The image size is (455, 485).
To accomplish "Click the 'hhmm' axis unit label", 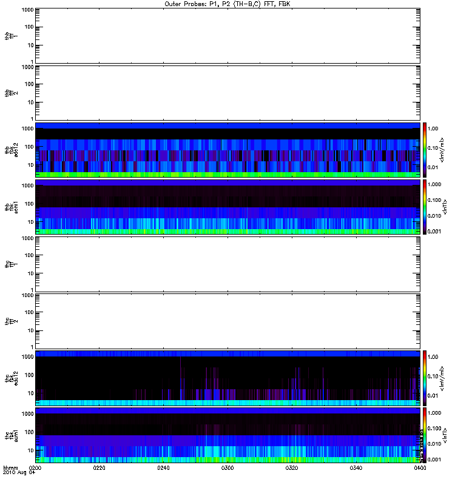I will coord(10,467).
